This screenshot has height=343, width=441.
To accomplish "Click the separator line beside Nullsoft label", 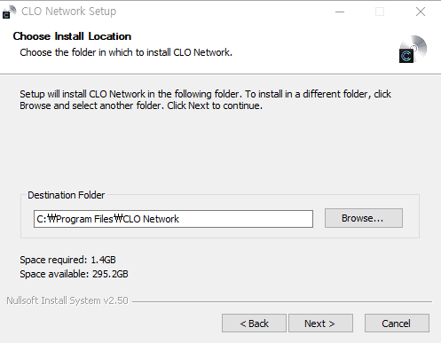I will coord(282,302).
